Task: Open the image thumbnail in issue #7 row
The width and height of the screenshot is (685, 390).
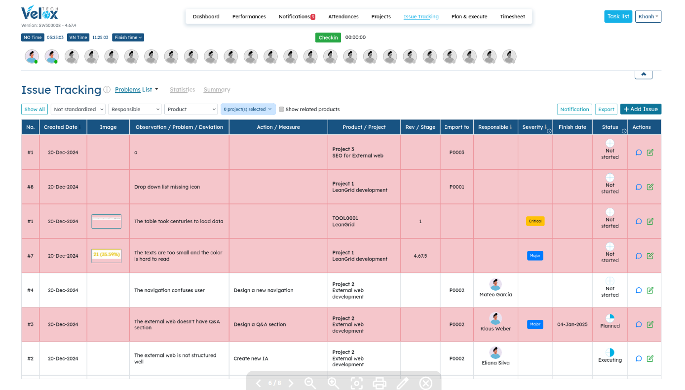Action: 106,256
